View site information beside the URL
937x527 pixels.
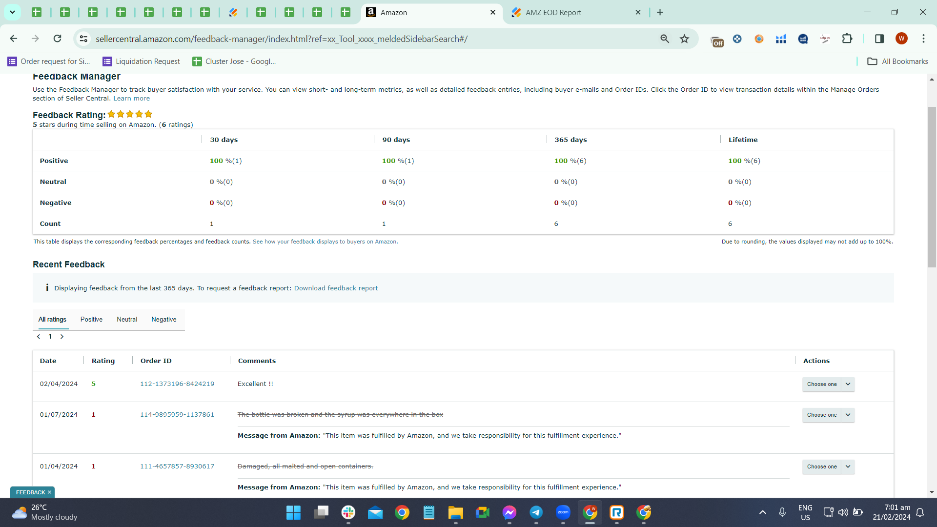point(83,39)
